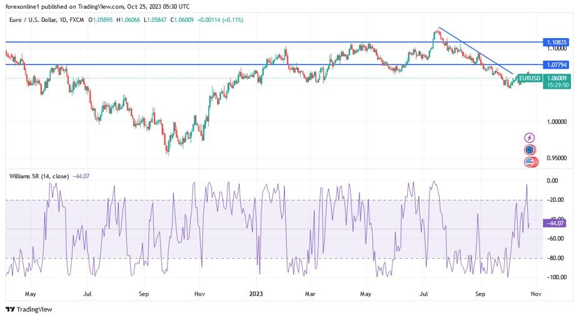The image size is (574, 318).
Task: Open the US flag economic event marker
Action: point(530,162)
